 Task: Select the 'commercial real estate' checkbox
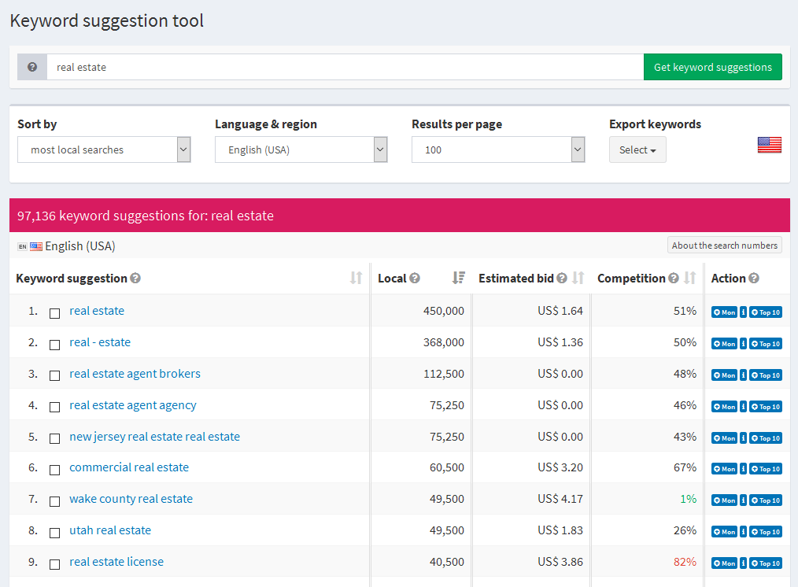coord(54,470)
